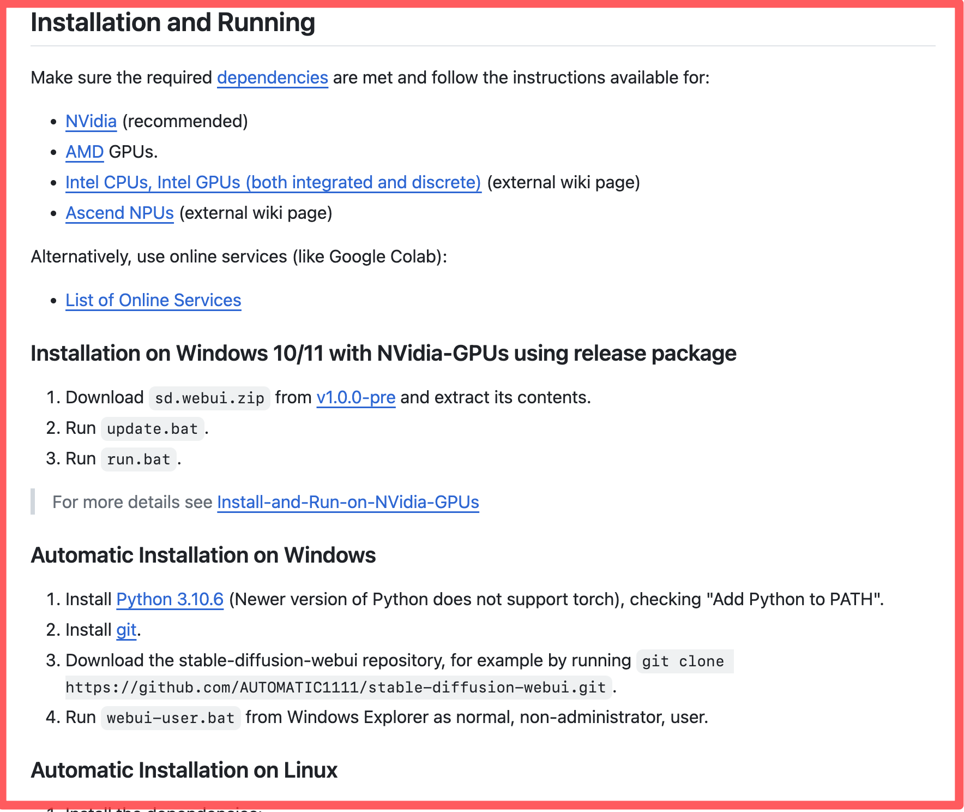
Task: Follow the Python 3.10.6 download link
Action: (170, 599)
